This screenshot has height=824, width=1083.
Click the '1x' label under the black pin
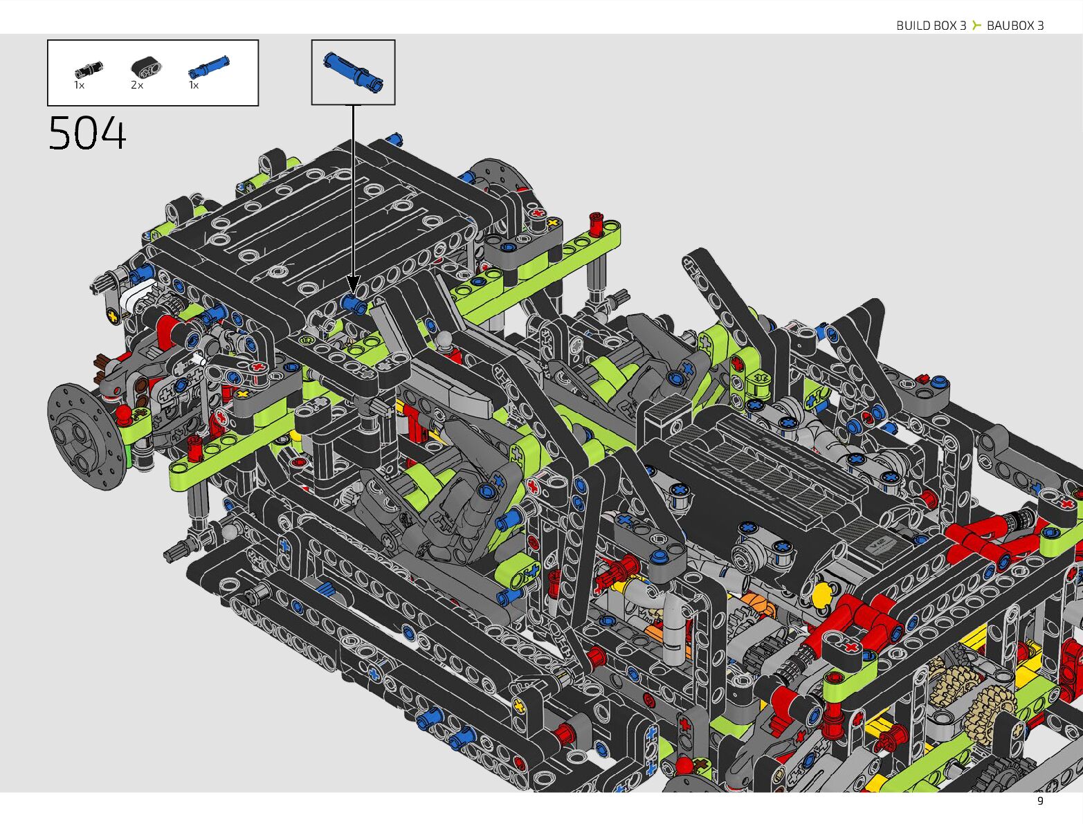(80, 85)
